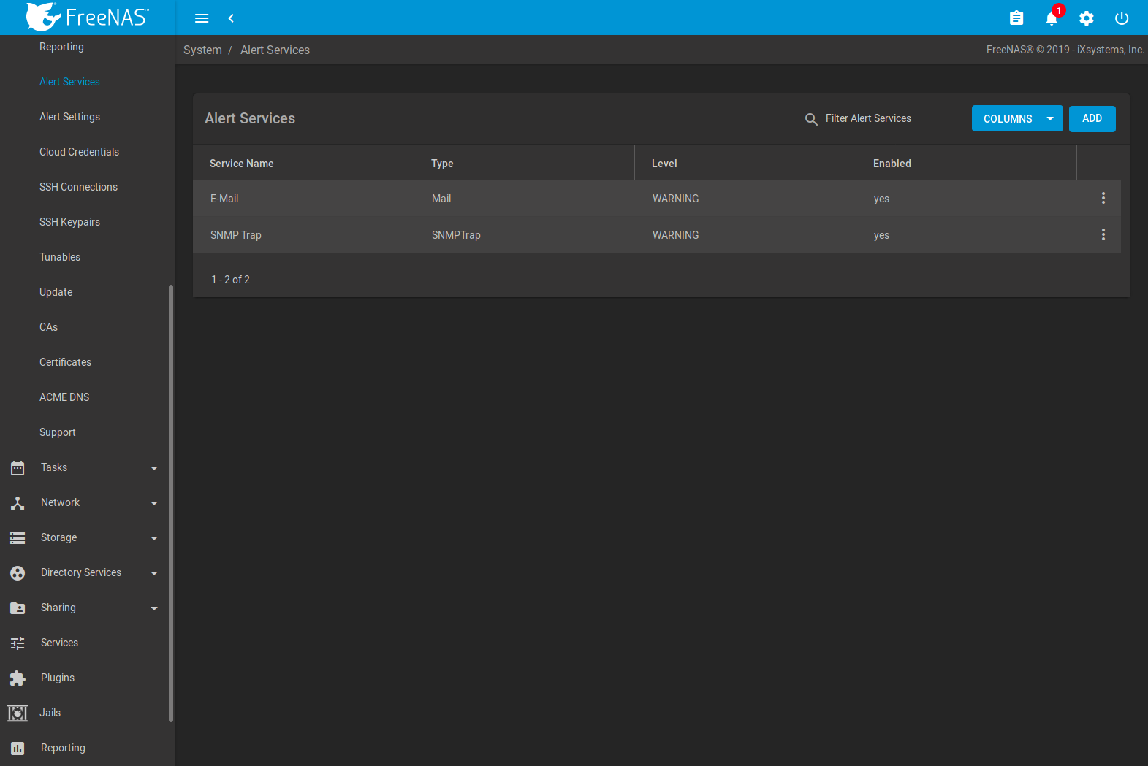
Task: Click the Tasks calendar icon
Action: [x=18, y=467]
